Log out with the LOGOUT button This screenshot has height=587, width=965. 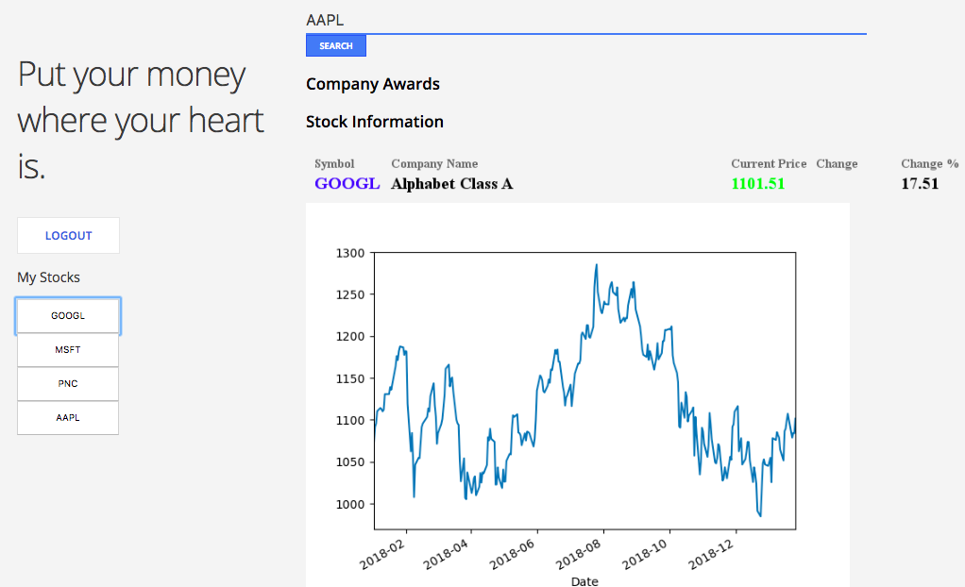(68, 236)
